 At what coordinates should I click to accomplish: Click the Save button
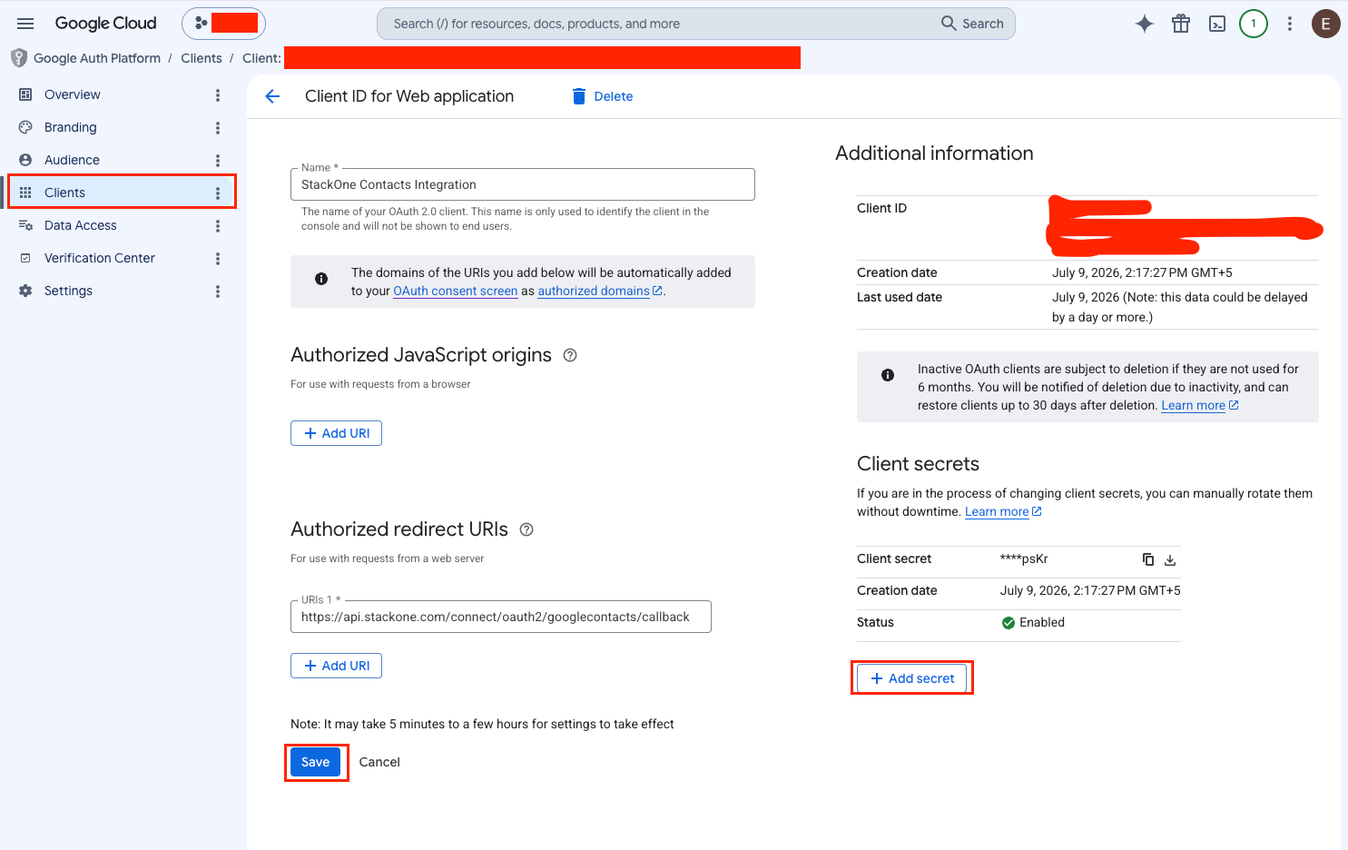(316, 762)
